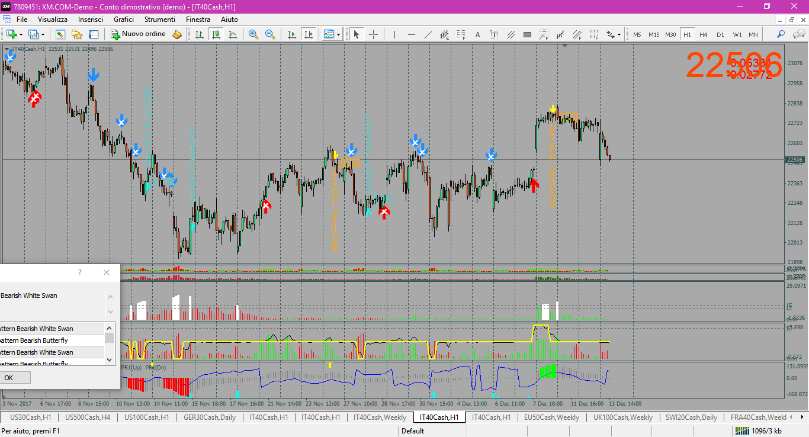Expand the templates dropdown arrow
809x437 pixels.
coord(338,34)
